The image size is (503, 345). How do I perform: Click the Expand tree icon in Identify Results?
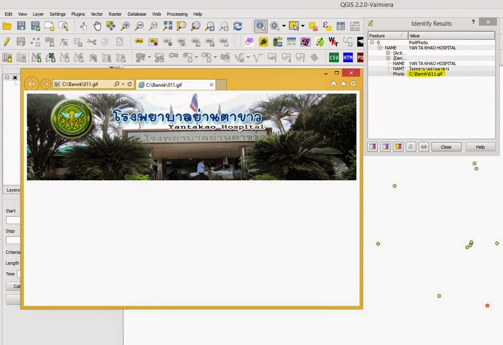(373, 147)
